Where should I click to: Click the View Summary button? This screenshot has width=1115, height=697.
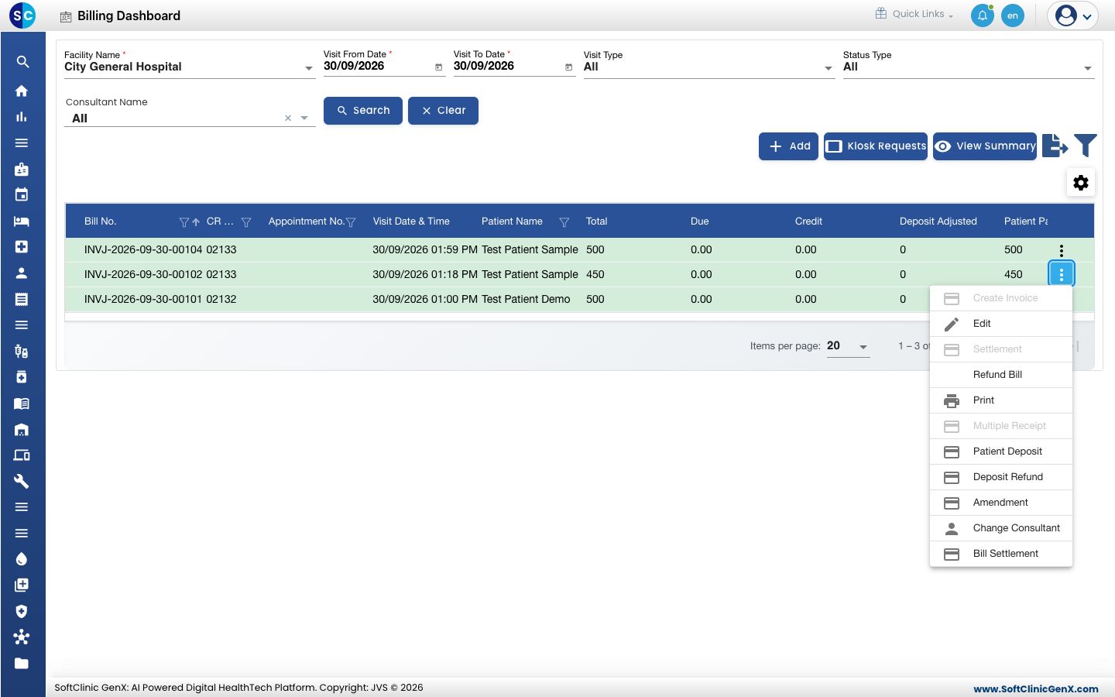click(x=985, y=146)
